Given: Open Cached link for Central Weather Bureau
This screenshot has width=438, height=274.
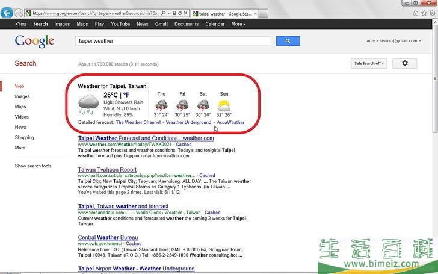Looking at the screenshot, I should 134,244.
